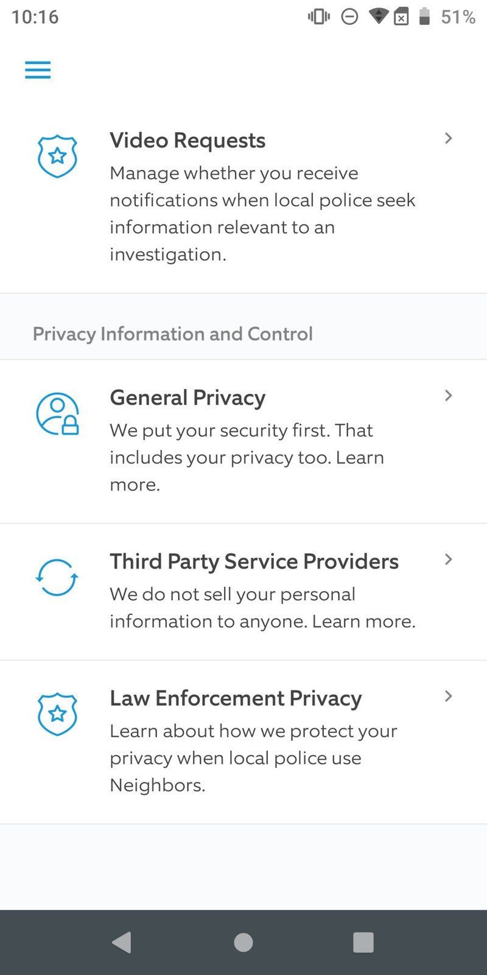The image size is (487, 975).
Task: Tap the Home navigation circle button
Action: coord(243,941)
